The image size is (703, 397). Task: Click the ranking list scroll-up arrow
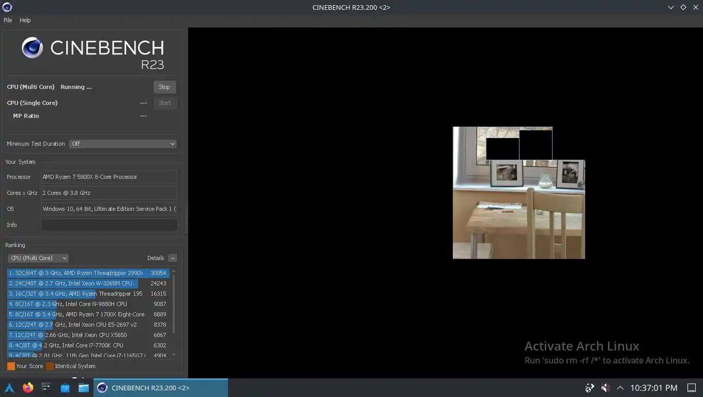(174, 271)
